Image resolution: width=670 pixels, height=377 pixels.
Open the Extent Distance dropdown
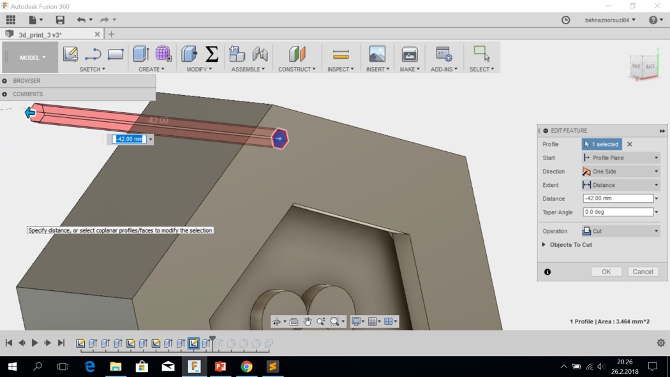pos(621,185)
